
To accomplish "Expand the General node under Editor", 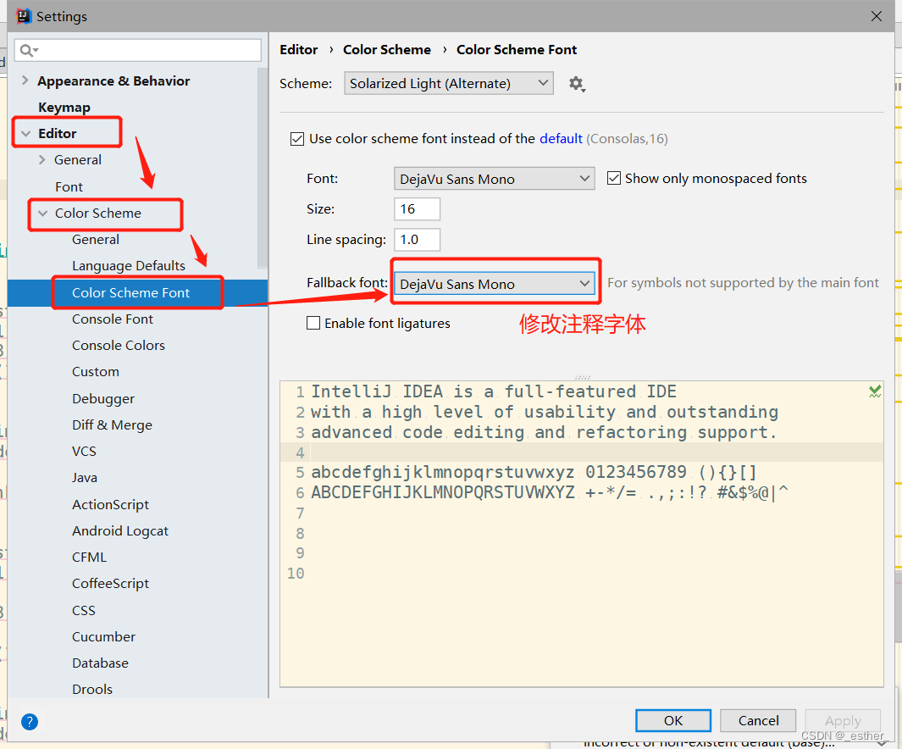I will [42, 160].
